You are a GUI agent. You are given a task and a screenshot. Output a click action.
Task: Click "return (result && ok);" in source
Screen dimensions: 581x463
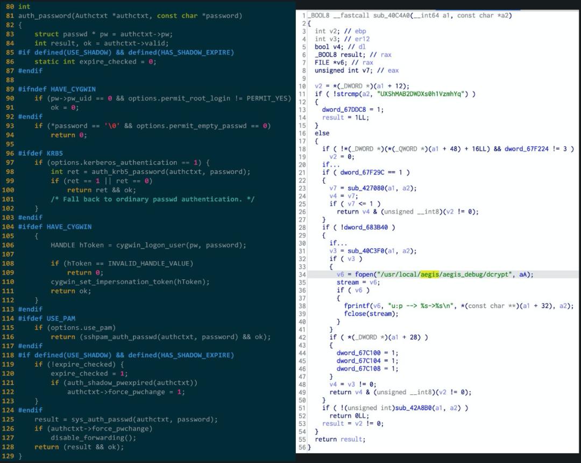[x=79, y=447]
